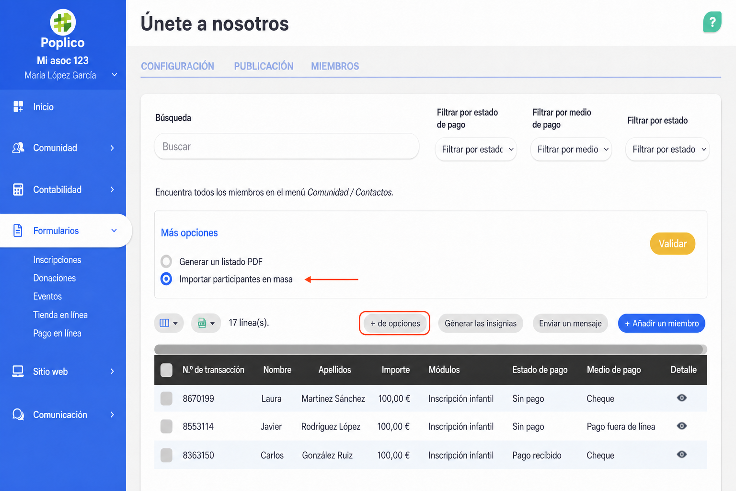Expand the Comunicación submenu chevron
Image resolution: width=736 pixels, height=491 pixels.
pyautogui.click(x=113, y=415)
